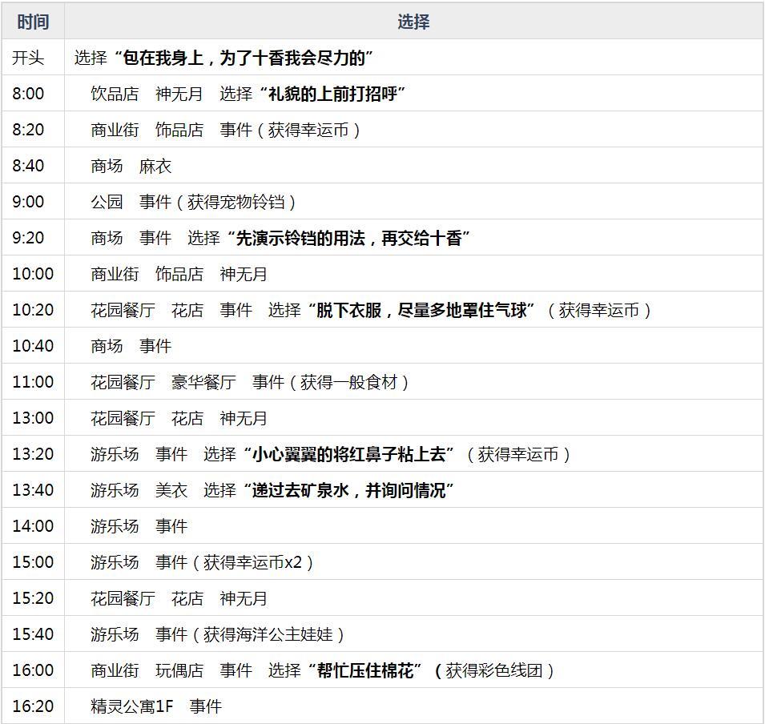The image size is (765, 724).
Task: Select 商业街 饰品店 神无月 in the 10:00 row
Action: click(x=179, y=274)
